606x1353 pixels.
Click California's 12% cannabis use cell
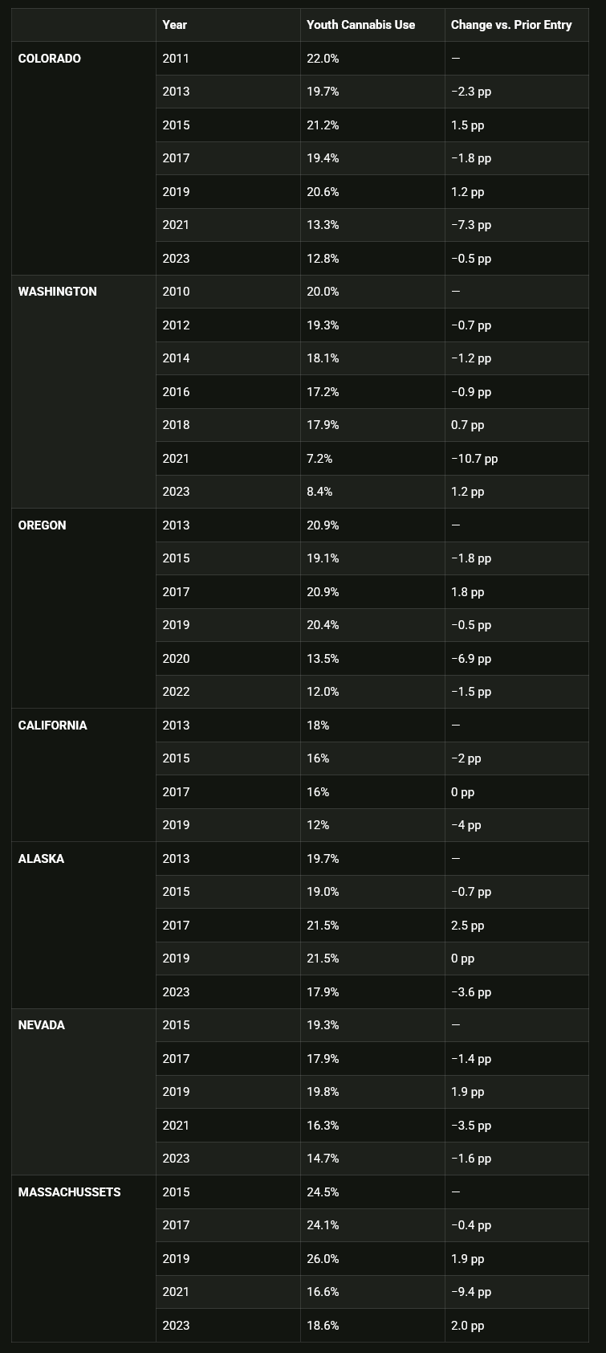pos(318,825)
